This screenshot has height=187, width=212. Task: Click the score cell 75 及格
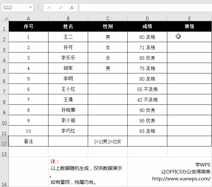tap(147, 68)
